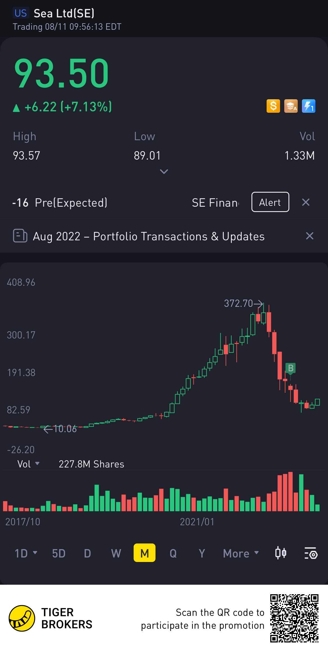Select the 5D timeframe tab
The height and width of the screenshot is (652, 328).
[59, 553]
